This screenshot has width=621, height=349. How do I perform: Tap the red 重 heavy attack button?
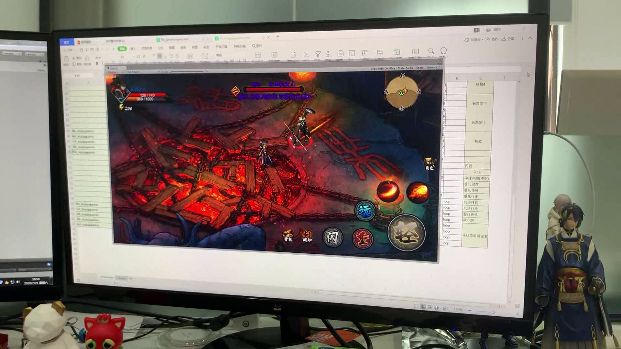363,239
